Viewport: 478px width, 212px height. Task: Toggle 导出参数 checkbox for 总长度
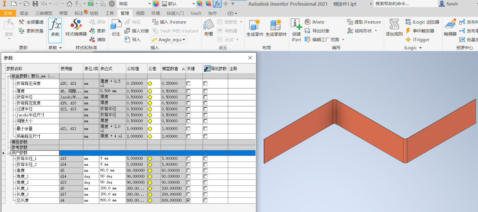[205, 200]
